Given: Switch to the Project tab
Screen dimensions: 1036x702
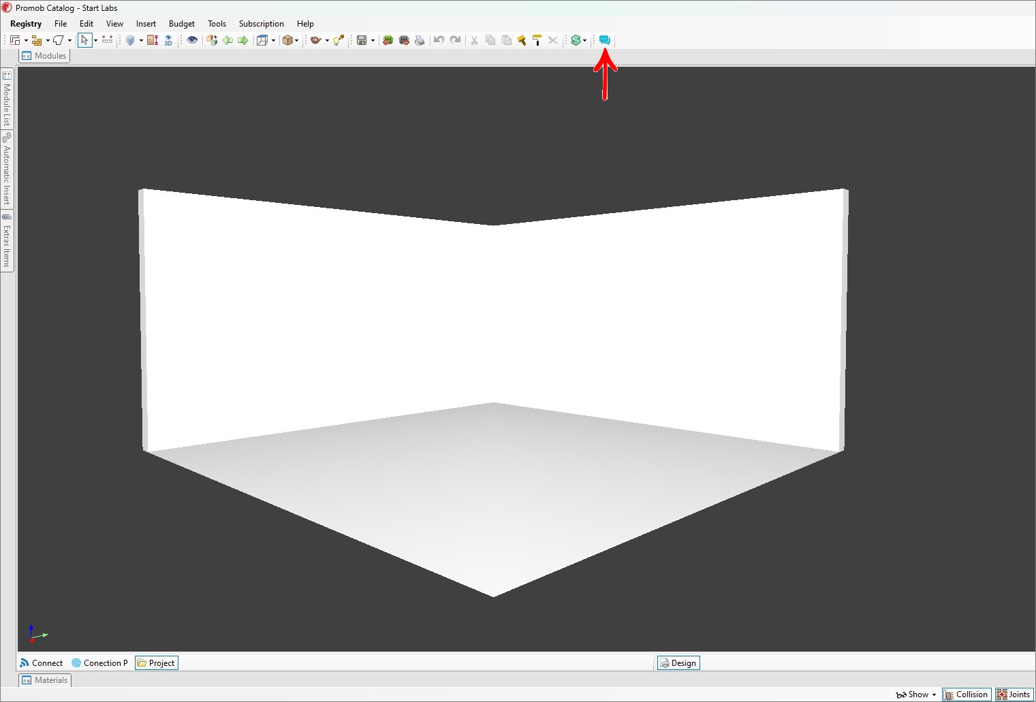Looking at the screenshot, I should point(157,663).
